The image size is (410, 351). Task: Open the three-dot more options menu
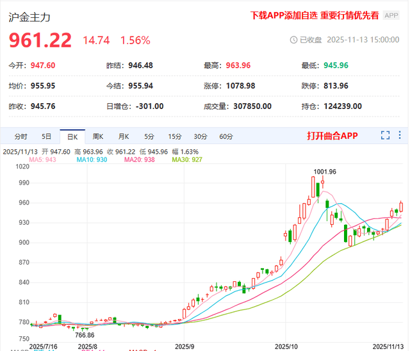400,136
